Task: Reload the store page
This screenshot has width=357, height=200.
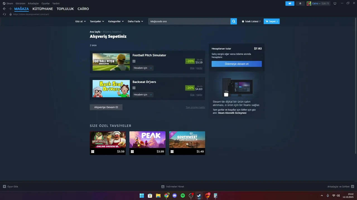Action: [x=4, y=14]
